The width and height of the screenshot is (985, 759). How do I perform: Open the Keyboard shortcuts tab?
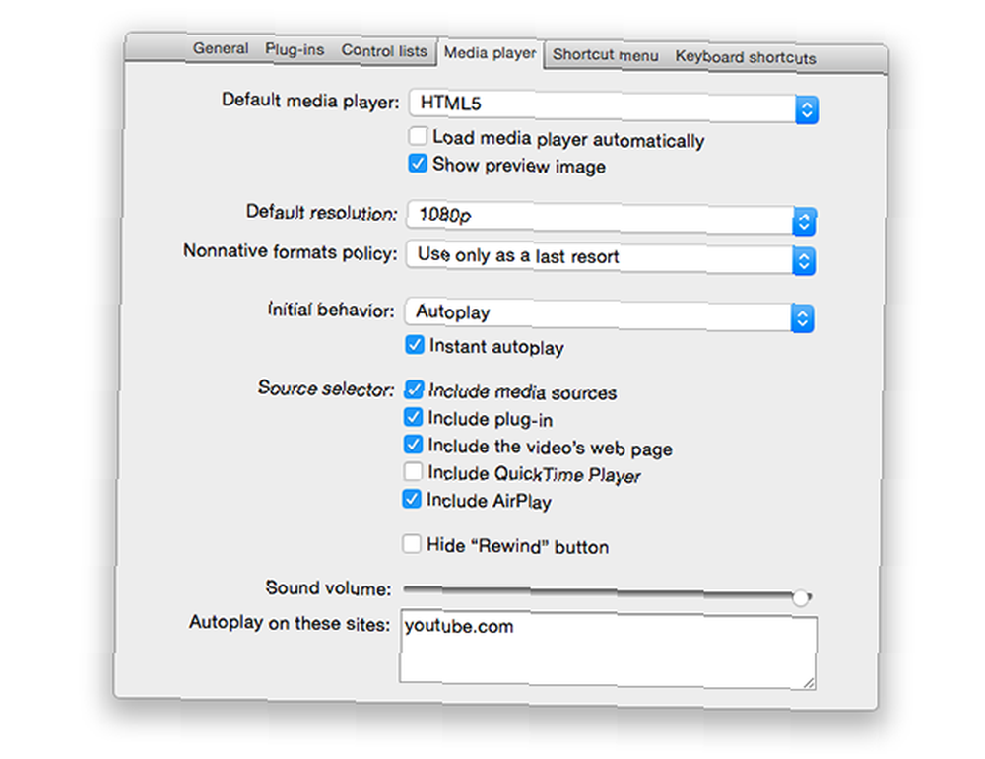746,58
